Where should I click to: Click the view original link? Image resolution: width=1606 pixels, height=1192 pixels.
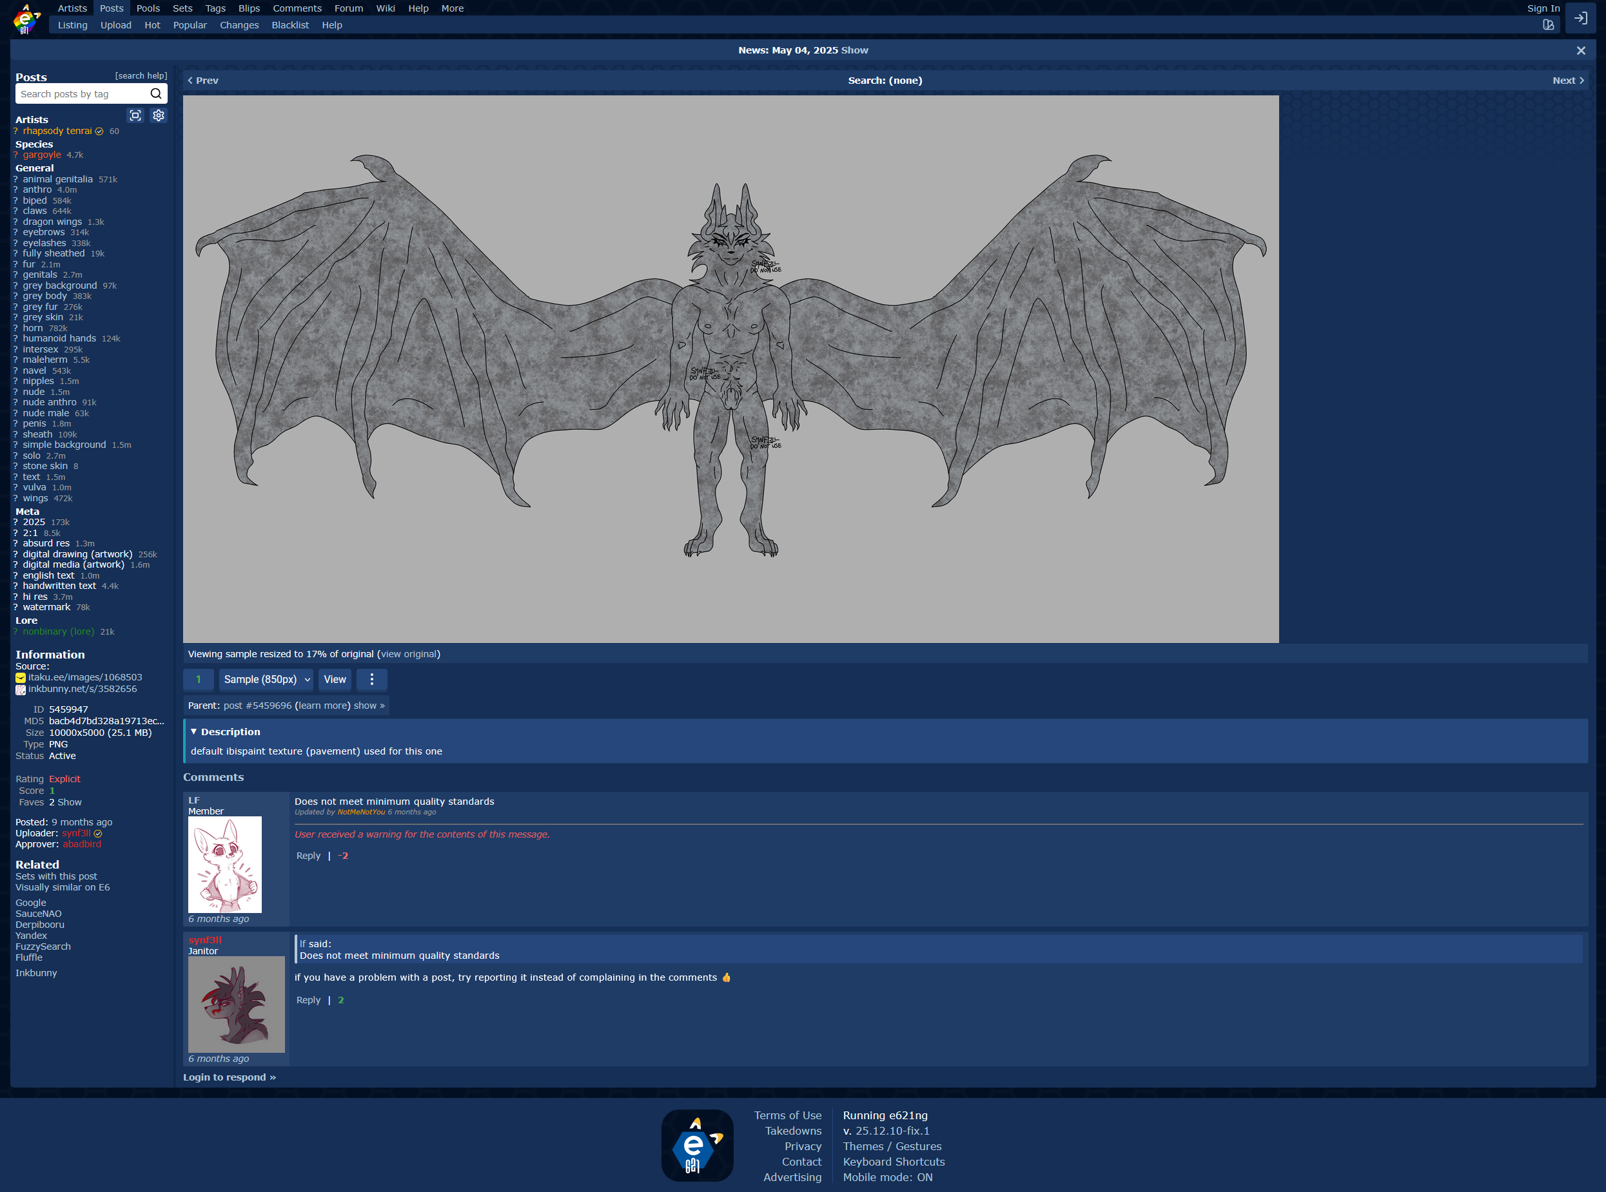click(408, 654)
